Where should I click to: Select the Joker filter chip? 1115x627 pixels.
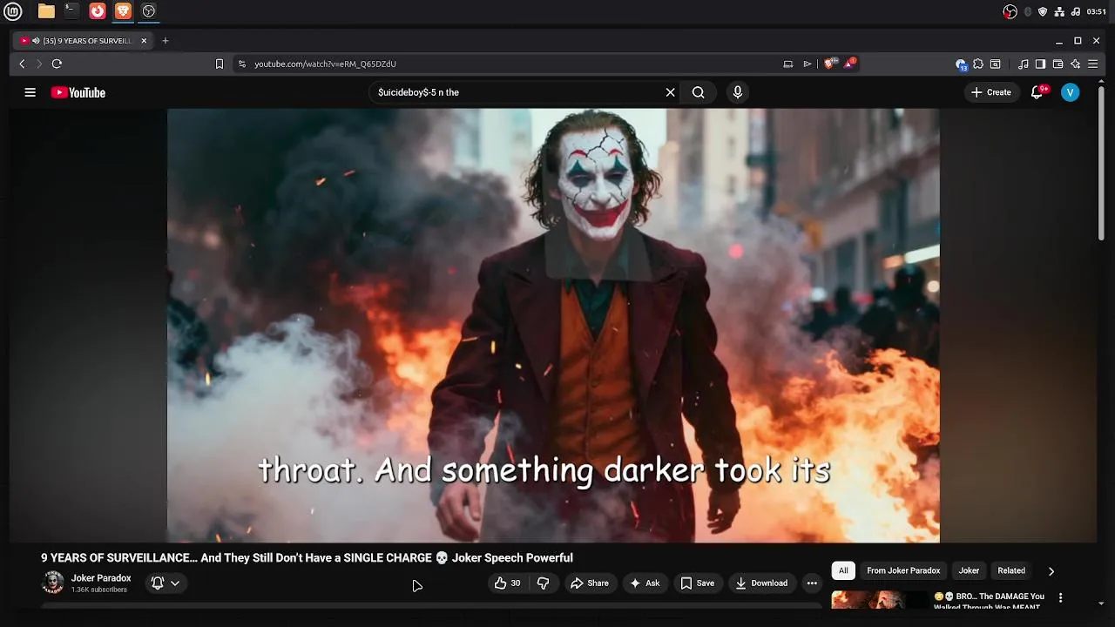coord(969,570)
